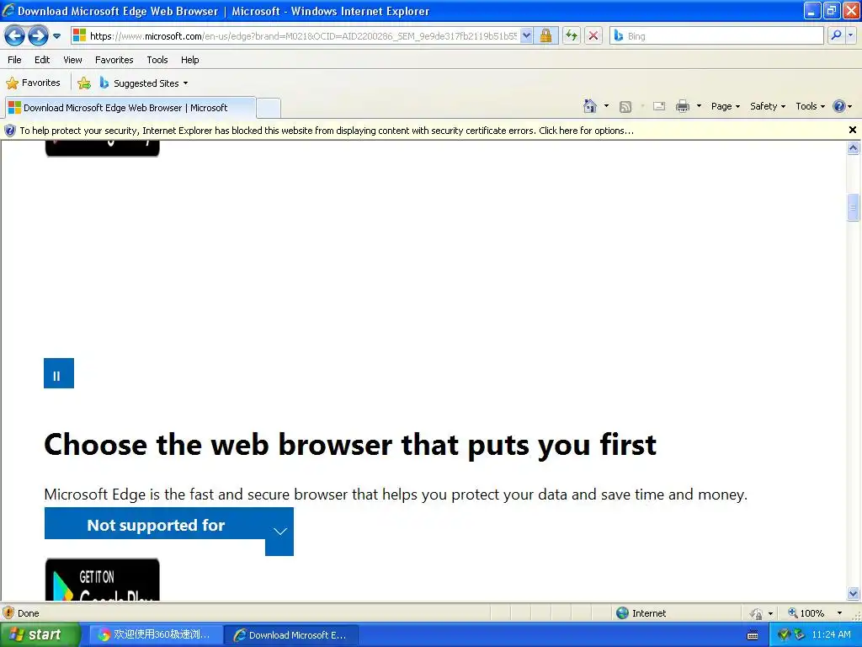Open the Tools menu in menu bar
The height and width of the screenshot is (647, 862).
click(x=157, y=60)
